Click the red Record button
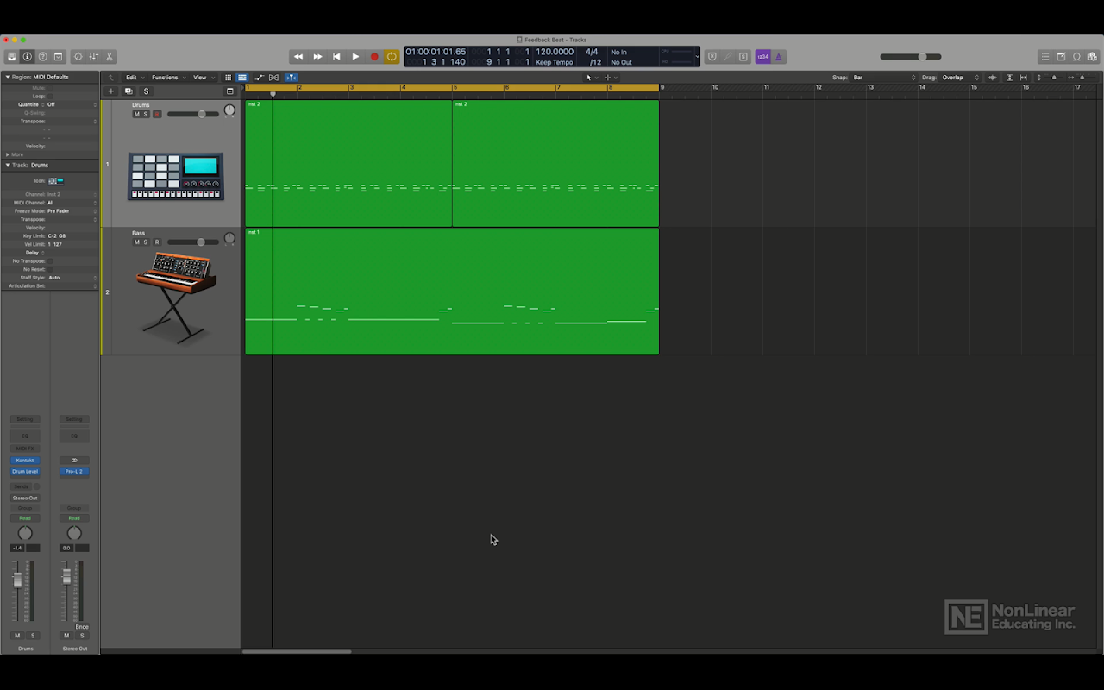This screenshot has height=690, width=1104. pyautogui.click(x=374, y=57)
